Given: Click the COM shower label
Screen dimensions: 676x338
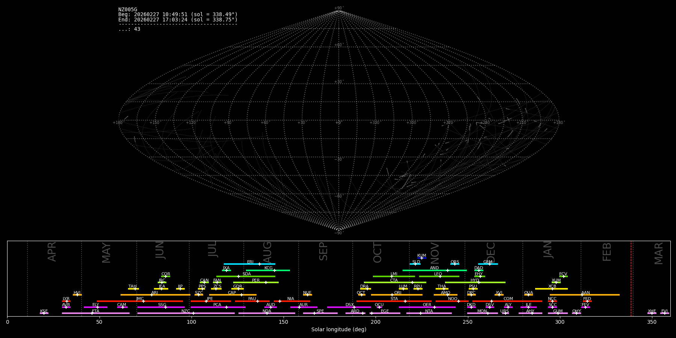Looking at the screenshot, I should click(508, 299).
